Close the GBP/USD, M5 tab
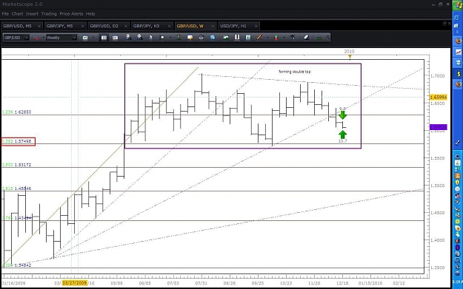The width and height of the screenshot is (463, 289). (x=39, y=26)
